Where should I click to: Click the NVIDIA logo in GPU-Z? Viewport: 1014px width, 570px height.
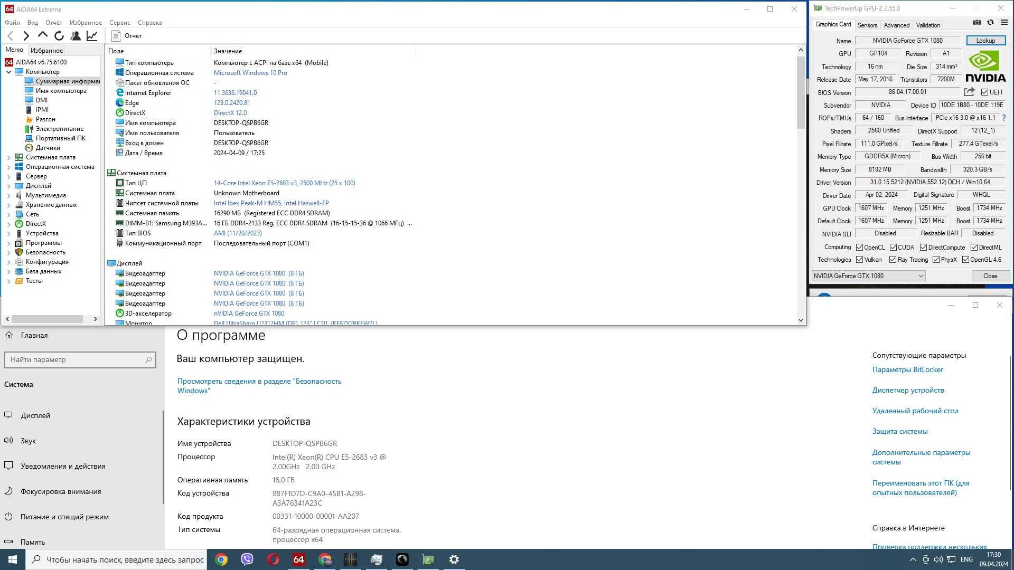[x=985, y=66]
